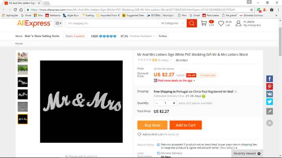282x158 pixels.
Task: Click the browser reload button
Action: click(15, 10)
